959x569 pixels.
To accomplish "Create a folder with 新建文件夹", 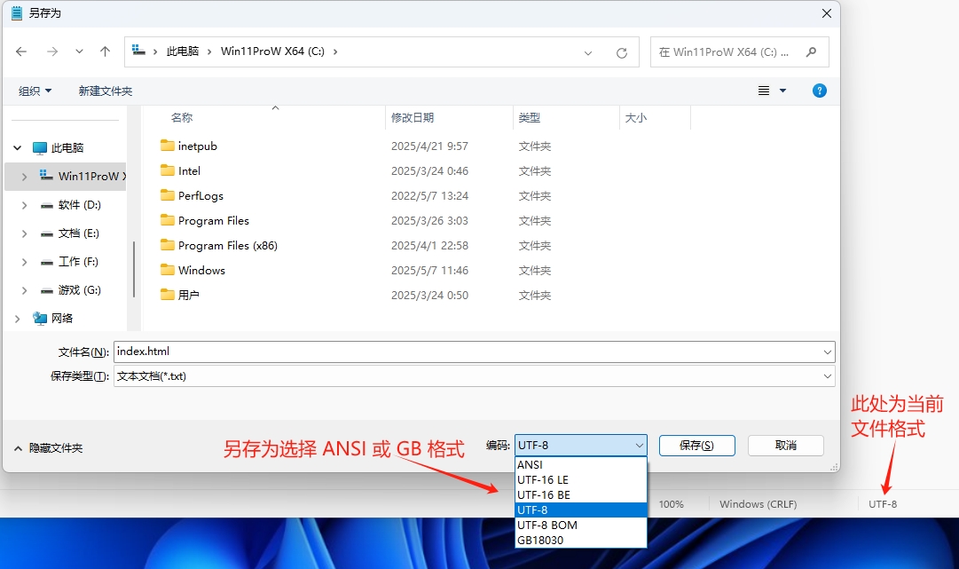I will tap(105, 90).
